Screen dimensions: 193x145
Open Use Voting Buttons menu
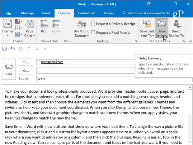click(82, 28)
